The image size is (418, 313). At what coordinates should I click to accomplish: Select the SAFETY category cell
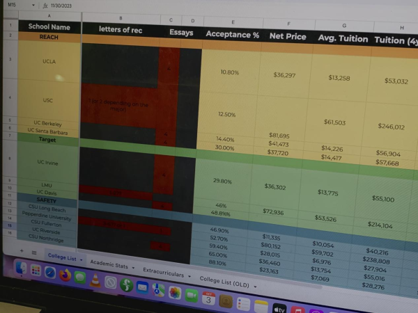[47, 200]
